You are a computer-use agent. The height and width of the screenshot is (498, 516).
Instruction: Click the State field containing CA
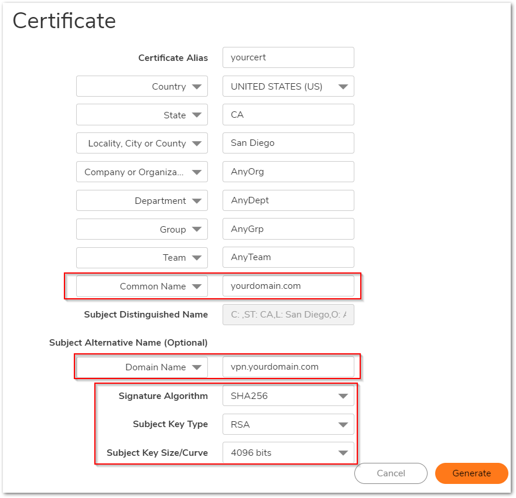288,115
